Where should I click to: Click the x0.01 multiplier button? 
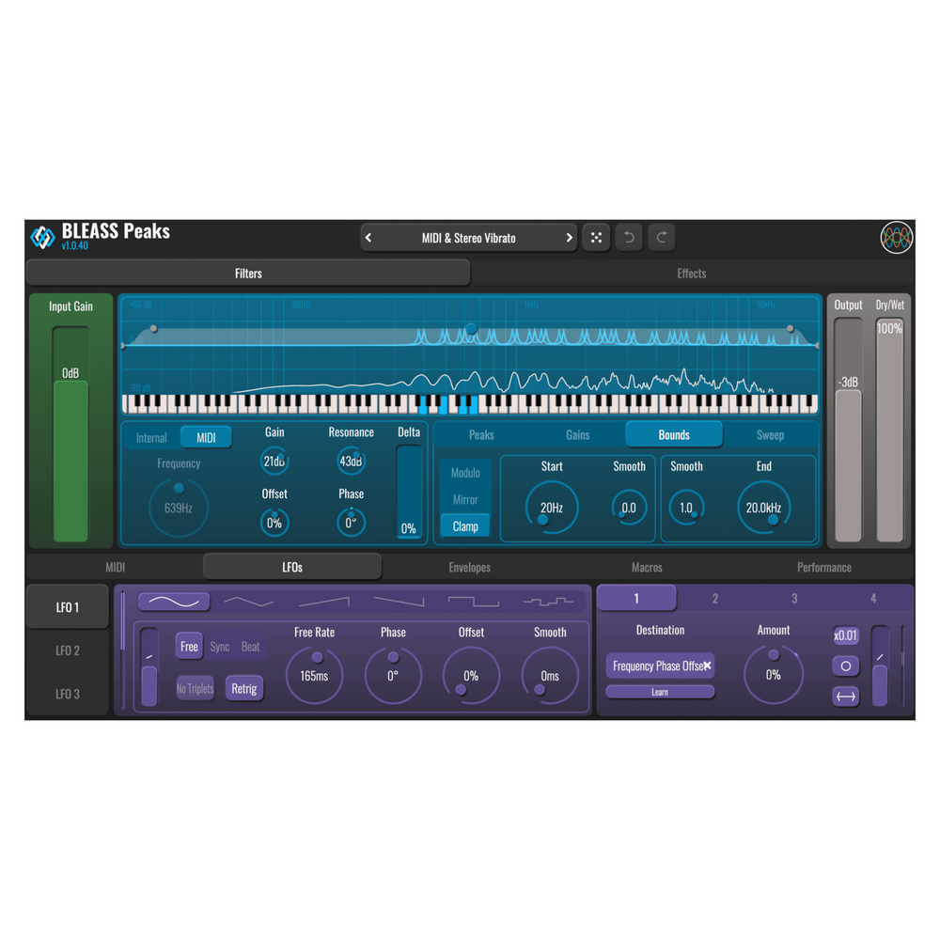tap(846, 635)
